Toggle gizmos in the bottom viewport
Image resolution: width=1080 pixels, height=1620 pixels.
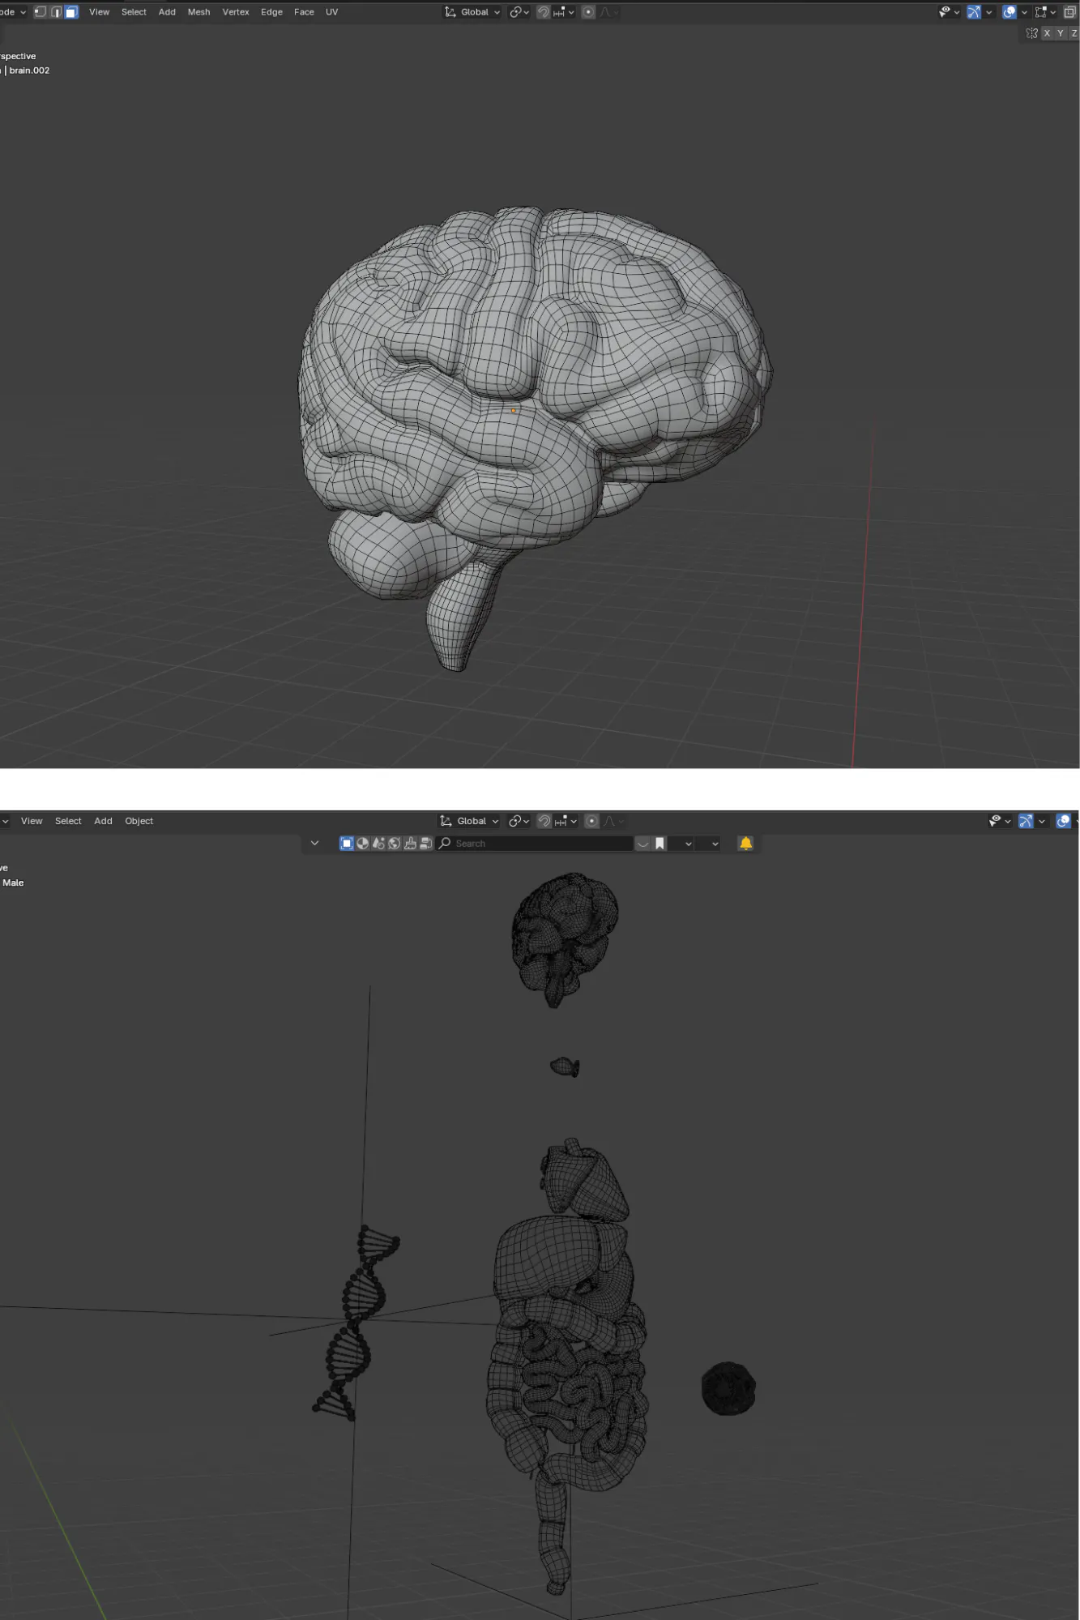pos(1025,821)
